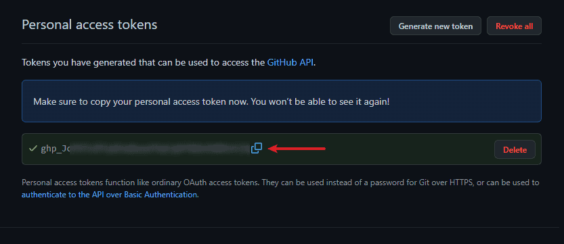Open authenticate to the API over Basic Authentication
Screen dimensions: 564x244
click(110, 195)
